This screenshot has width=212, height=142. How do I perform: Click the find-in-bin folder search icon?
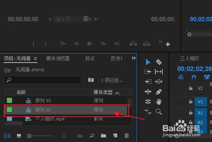[x=91, y=79]
